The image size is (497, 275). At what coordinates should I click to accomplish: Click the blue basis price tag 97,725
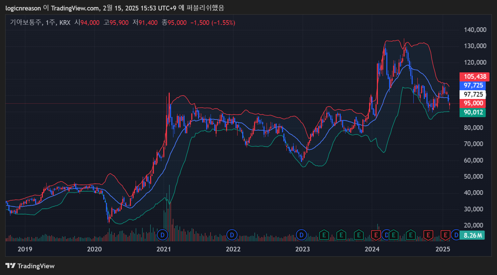(x=473, y=85)
